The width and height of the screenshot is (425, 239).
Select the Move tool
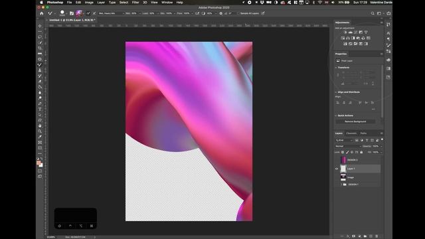click(x=40, y=26)
